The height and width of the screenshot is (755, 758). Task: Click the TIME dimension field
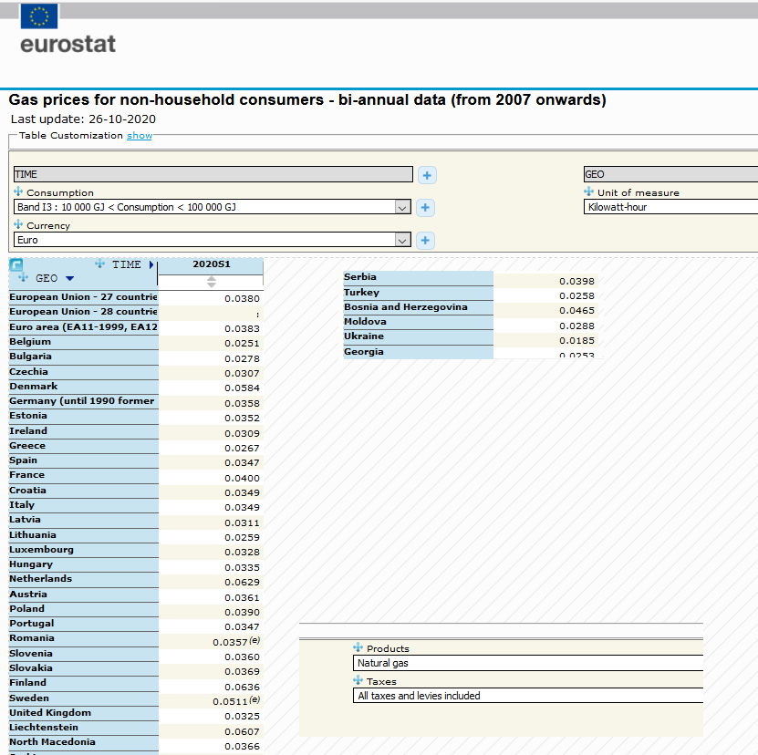213,174
